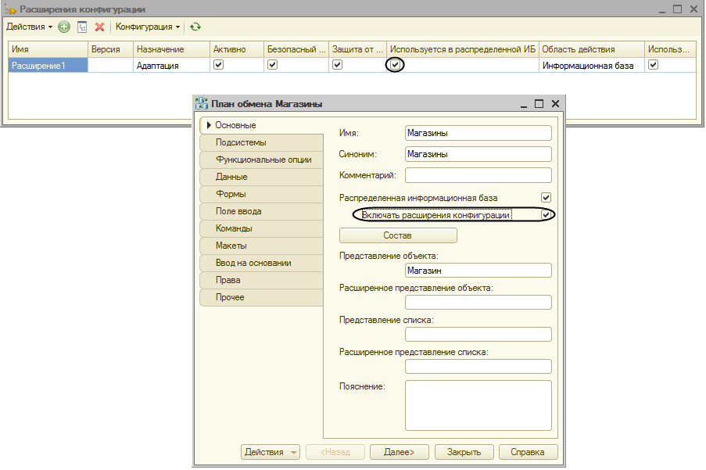The image size is (706, 470).
Task: Click the План обмена Магазины title icon
Action: click(202, 103)
